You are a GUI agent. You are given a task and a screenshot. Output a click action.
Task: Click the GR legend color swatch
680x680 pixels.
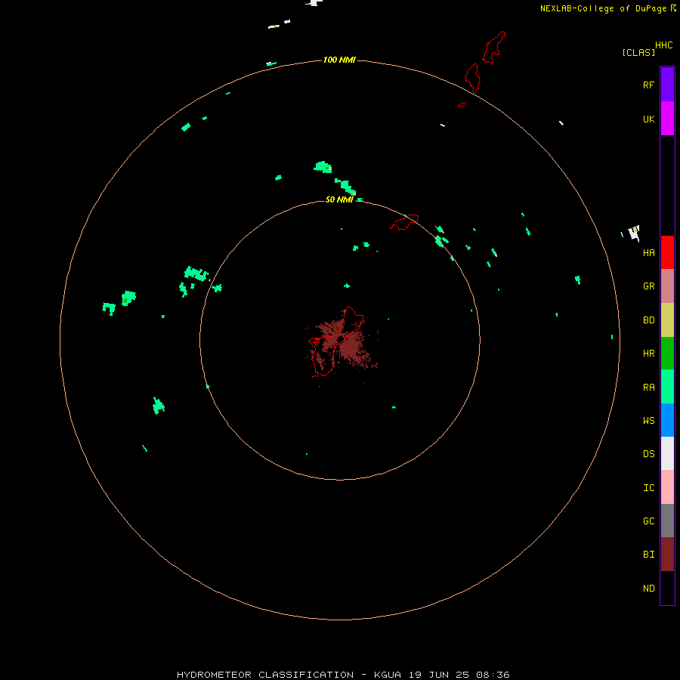[667, 286]
